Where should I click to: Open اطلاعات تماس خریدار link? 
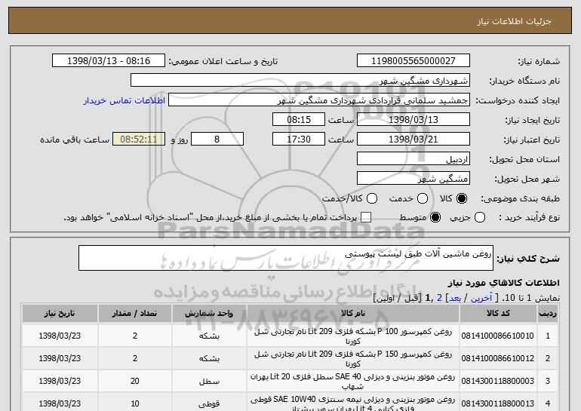click(x=124, y=100)
